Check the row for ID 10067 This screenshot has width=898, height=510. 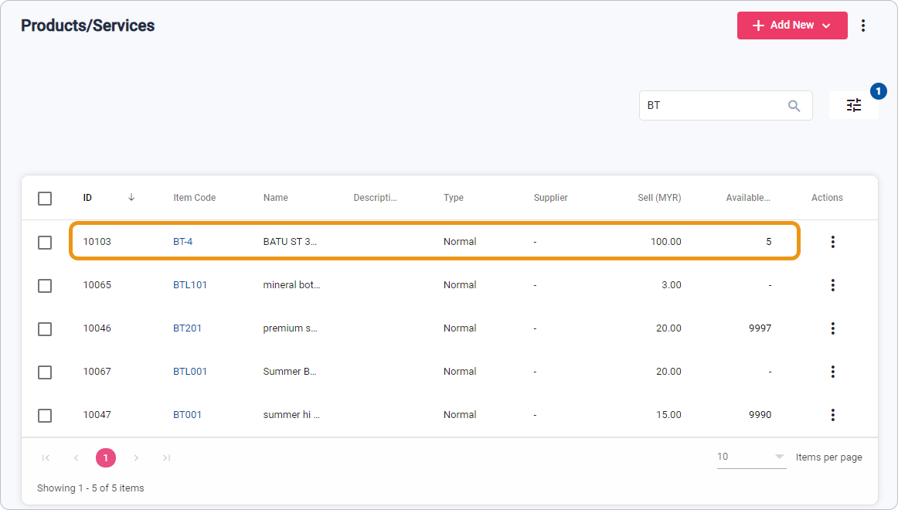pyautogui.click(x=45, y=372)
